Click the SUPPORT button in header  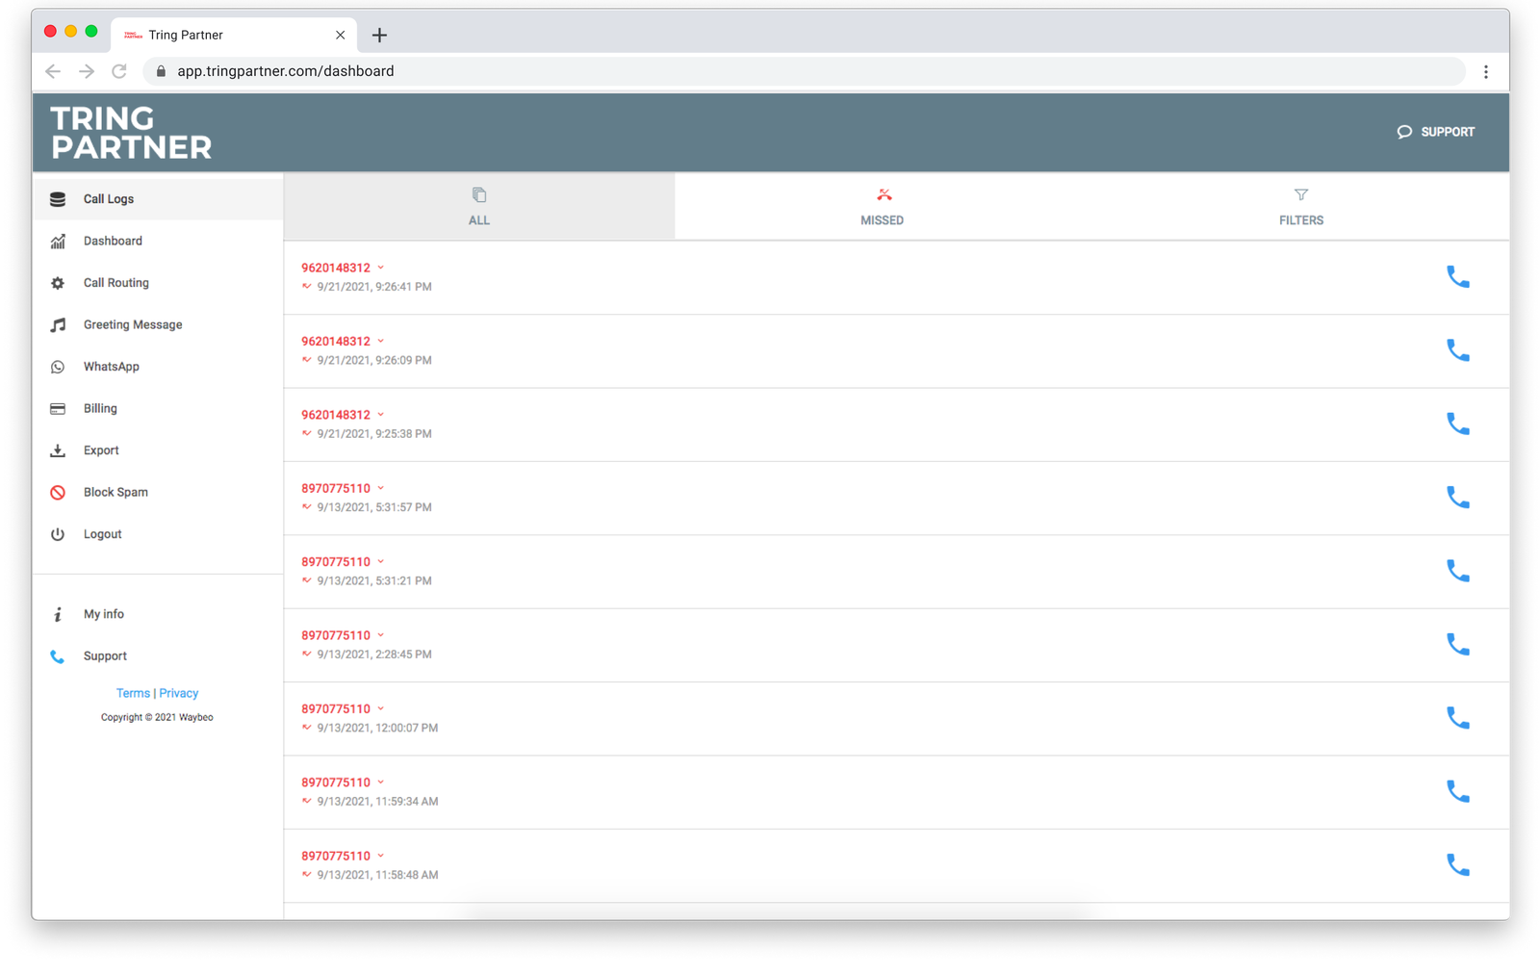1435,132
